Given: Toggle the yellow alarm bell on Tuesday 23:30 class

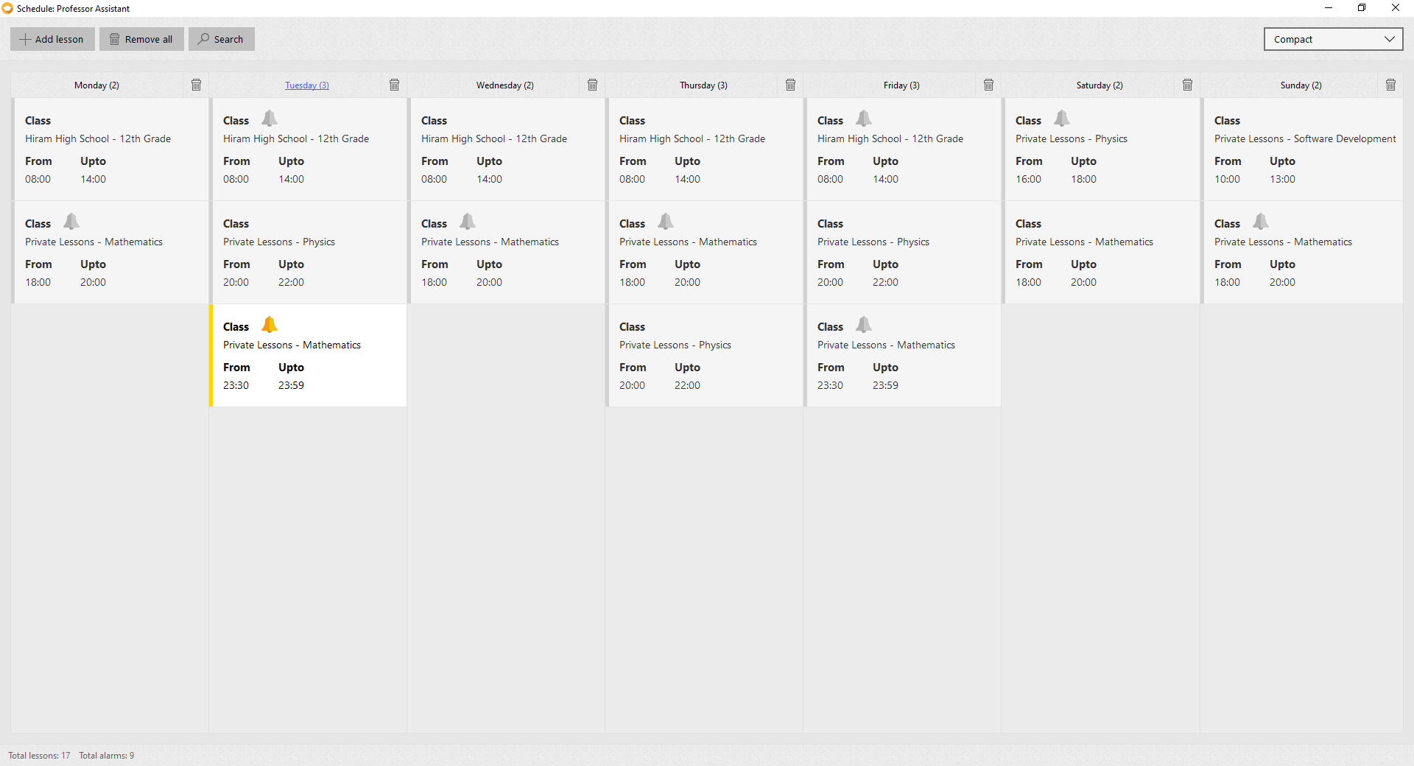Looking at the screenshot, I should (270, 325).
